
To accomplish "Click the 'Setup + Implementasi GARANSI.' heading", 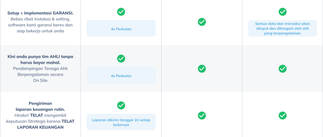I will pyautogui.click(x=41, y=13).
